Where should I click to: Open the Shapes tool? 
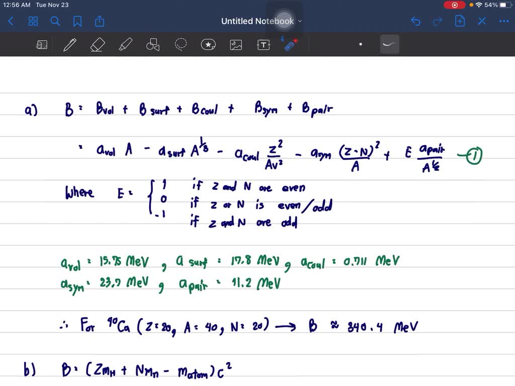point(152,44)
